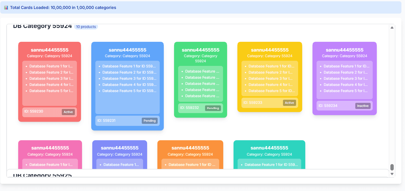Click Database Feature 5 in the red card

(x=51, y=91)
